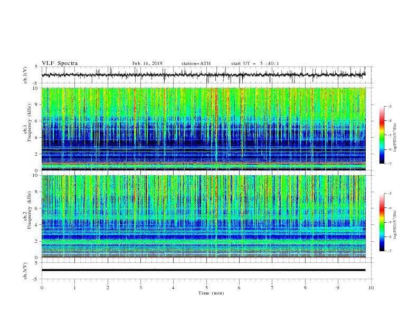Click the "8" kHz tick on ch.2 spectrogram
Viewport: 418px width, 323px height.
36,192
